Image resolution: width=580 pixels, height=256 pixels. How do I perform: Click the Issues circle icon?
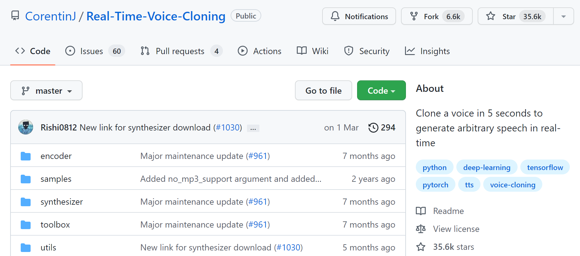click(70, 51)
